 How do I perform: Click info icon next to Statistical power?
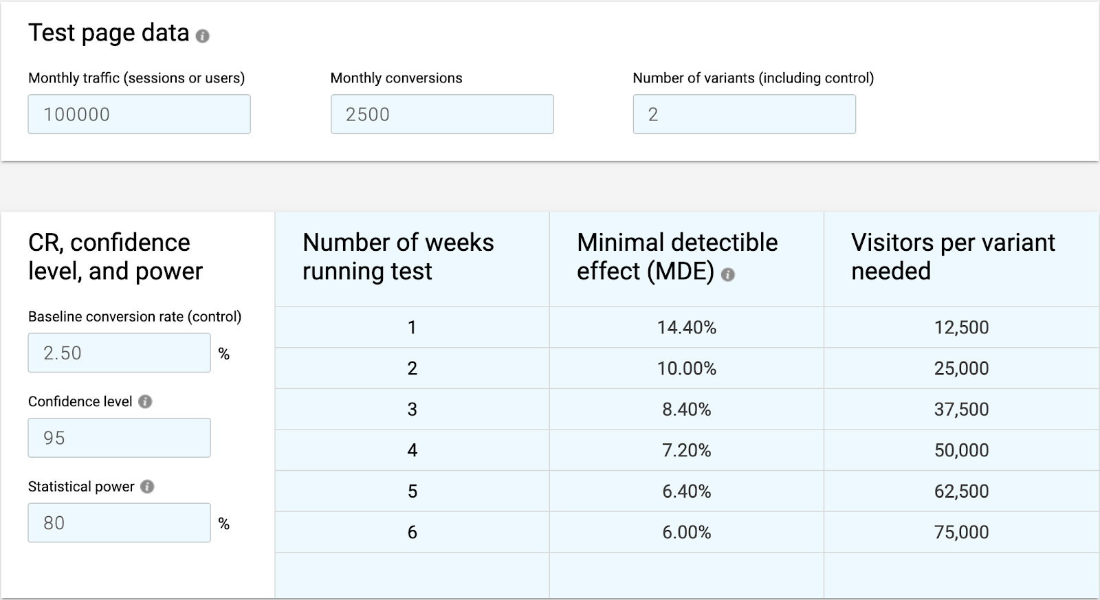coord(147,487)
